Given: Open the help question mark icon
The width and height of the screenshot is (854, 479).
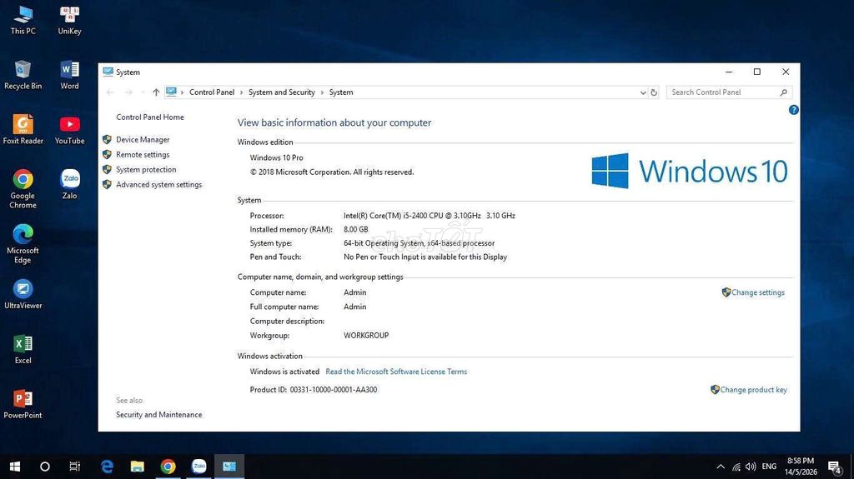Looking at the screenshot, I should [794, 110].
